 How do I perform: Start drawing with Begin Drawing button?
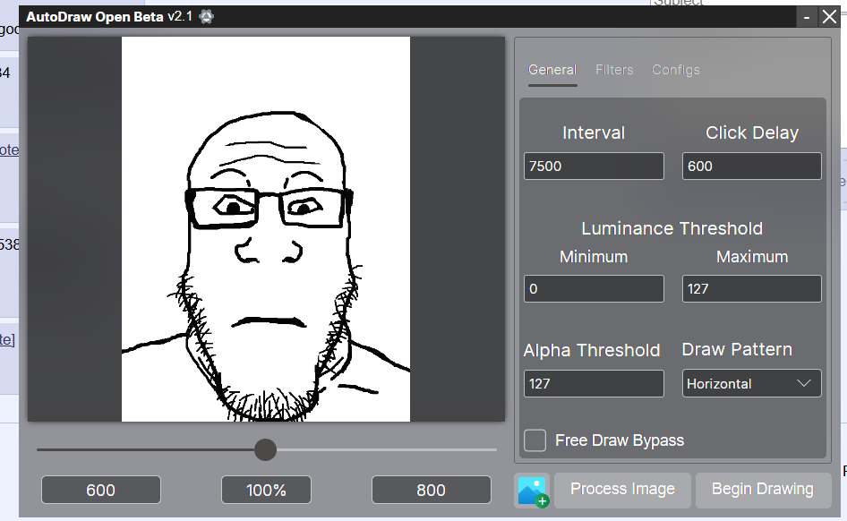click(x=763, y=490)
